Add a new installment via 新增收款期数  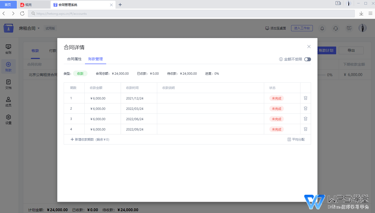point(90,139)
